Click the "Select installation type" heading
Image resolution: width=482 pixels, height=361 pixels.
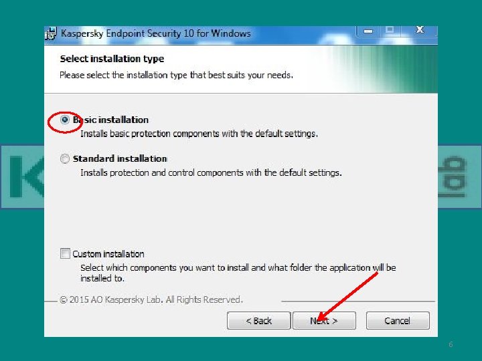112,59
